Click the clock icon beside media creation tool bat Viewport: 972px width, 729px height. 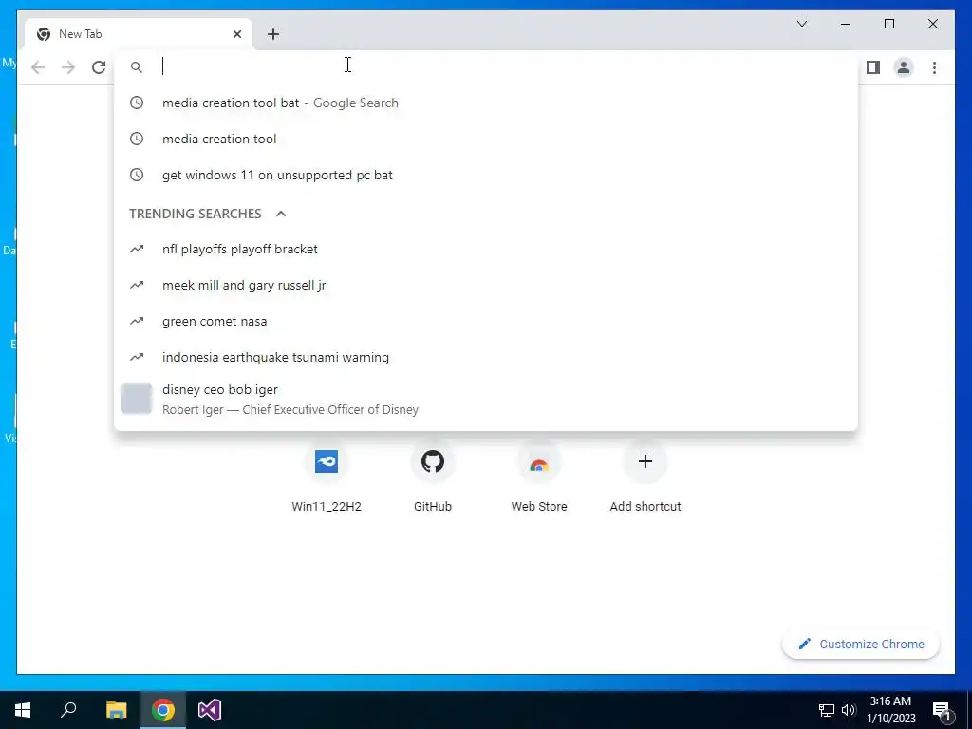pyautogui.click(x=137, y=103)
